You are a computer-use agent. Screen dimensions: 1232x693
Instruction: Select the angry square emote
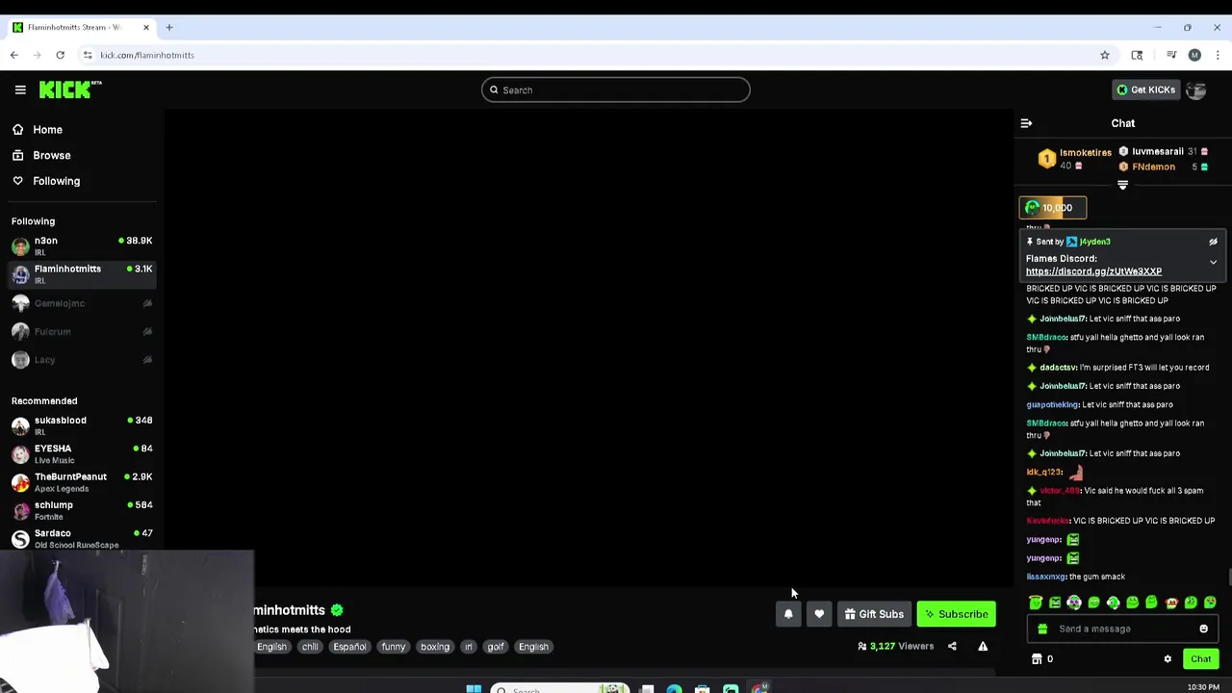click(x=1055, y=603)
